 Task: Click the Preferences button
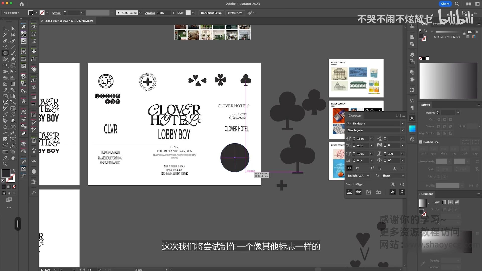click(x=235, y=13)
